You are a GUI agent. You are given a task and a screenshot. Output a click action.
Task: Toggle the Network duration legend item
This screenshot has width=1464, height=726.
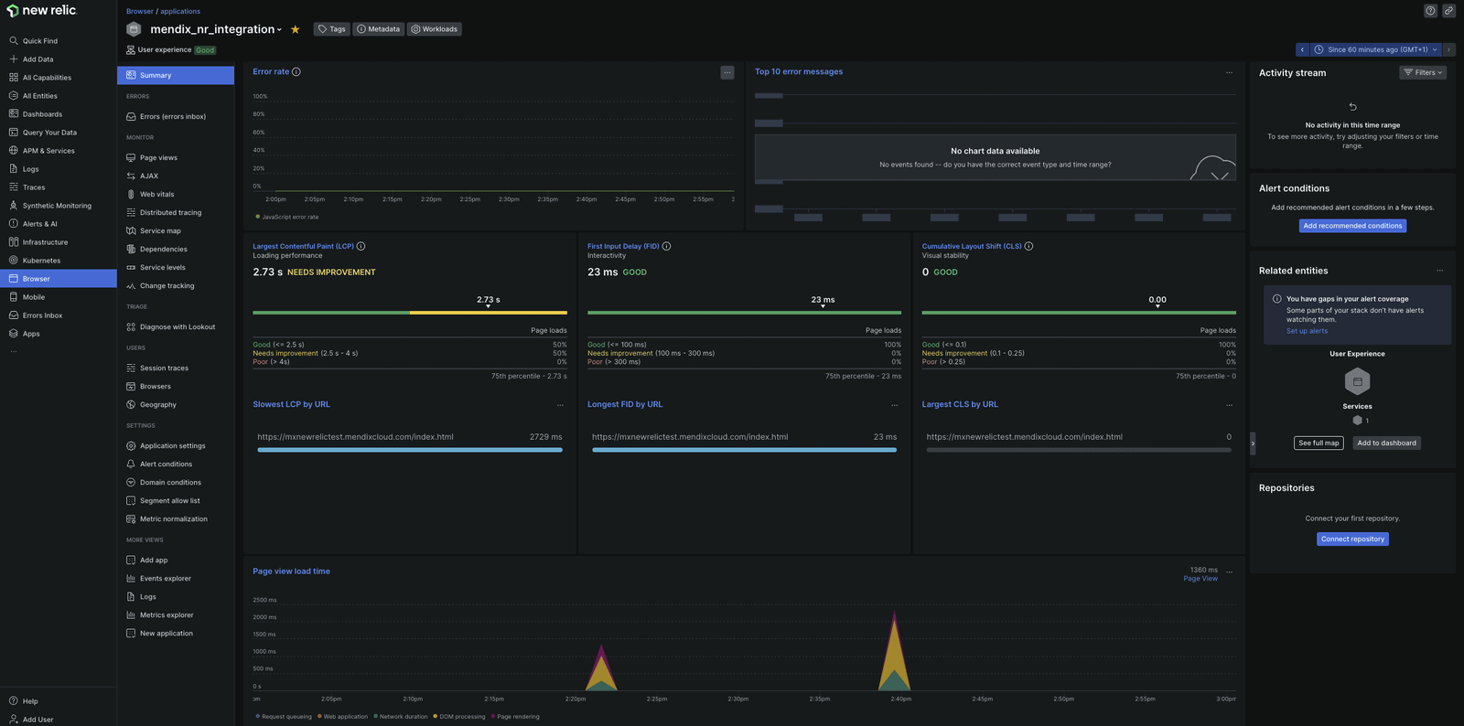click(x=400, y=717)
